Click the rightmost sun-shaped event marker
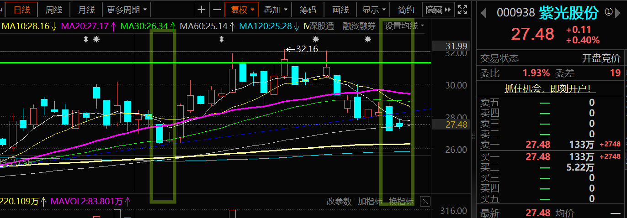This screenshot has height=218, width=627. [x=368, y=40]
